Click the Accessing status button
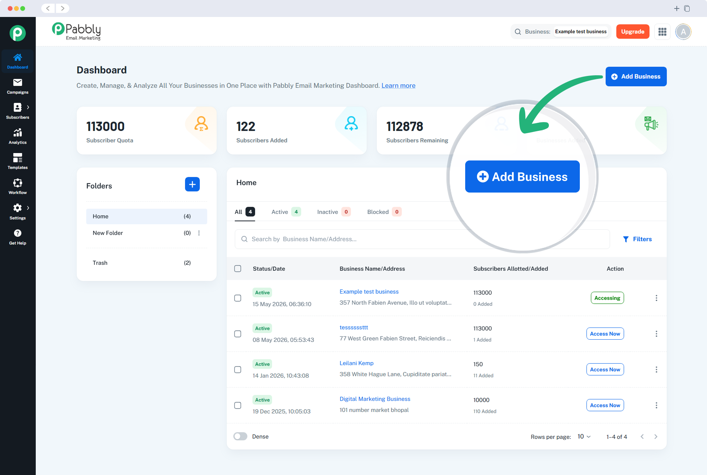 pos(607,298)
